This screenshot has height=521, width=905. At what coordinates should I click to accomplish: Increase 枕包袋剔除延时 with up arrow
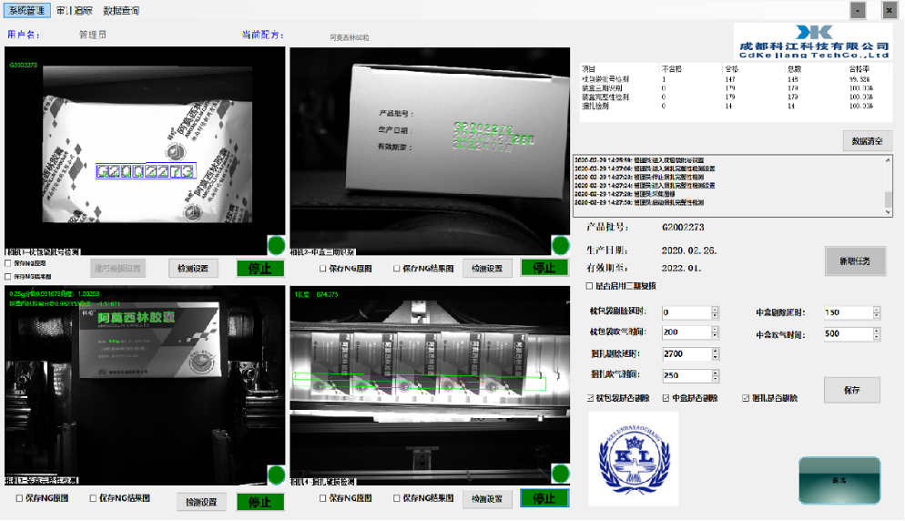coord(715,310)
